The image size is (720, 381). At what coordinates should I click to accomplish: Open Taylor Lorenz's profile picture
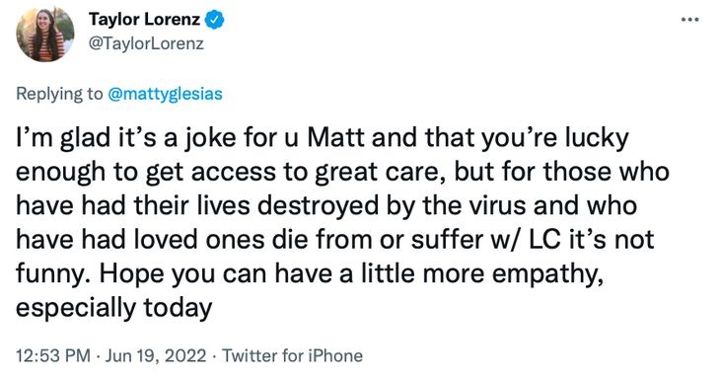pos(44,34)
